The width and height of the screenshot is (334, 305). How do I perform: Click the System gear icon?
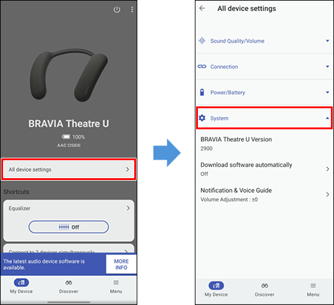point(202,118)
